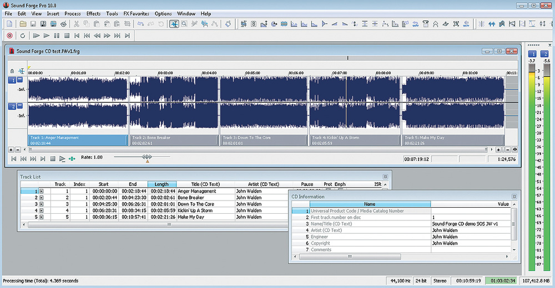Expand track 5 row arrow in Track List

(41, 217)
